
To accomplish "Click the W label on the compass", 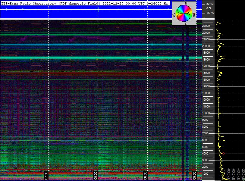I will point(174,15).
